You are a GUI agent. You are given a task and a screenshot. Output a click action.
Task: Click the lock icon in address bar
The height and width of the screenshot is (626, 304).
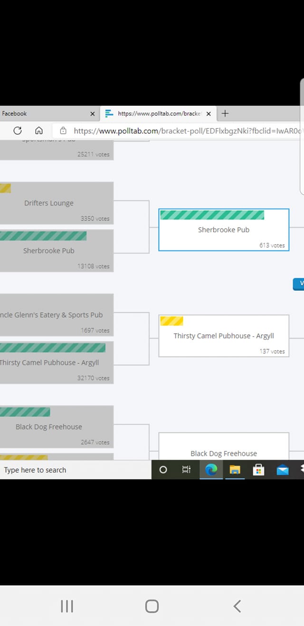(63, 130)
